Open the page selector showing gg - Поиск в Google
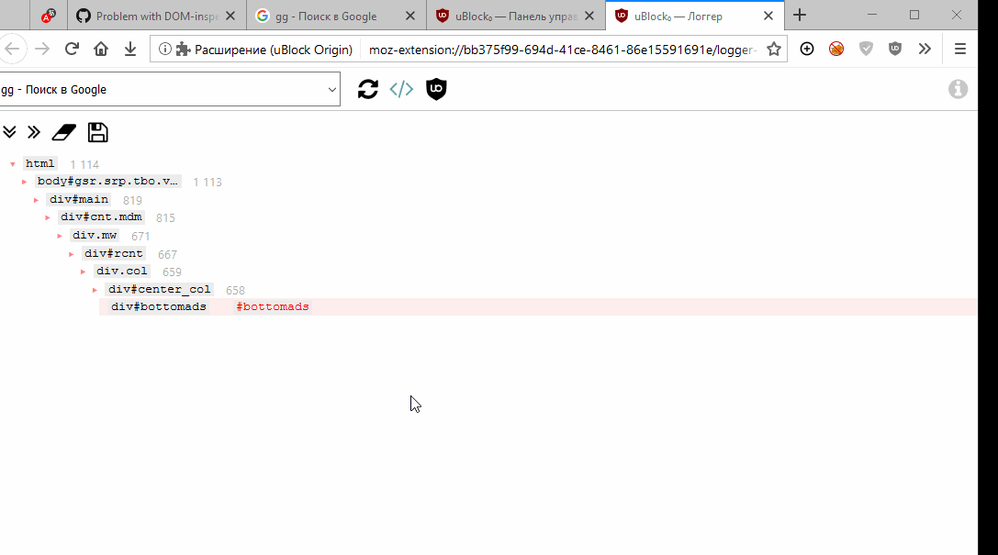This screenshot has width=998, height=555. tap(171, 89)
